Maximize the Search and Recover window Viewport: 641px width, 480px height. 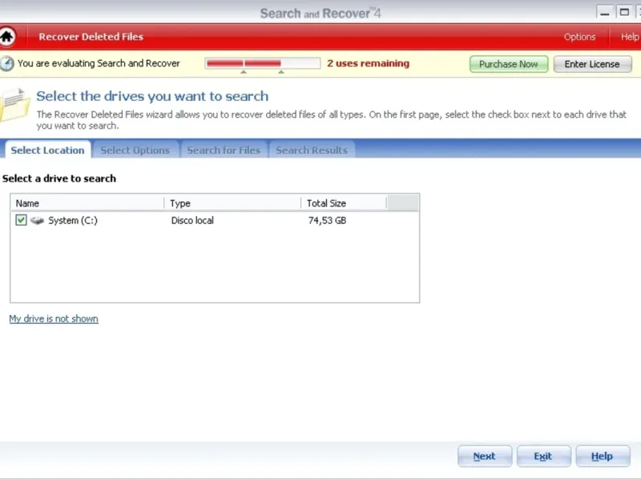coord(624,12)
